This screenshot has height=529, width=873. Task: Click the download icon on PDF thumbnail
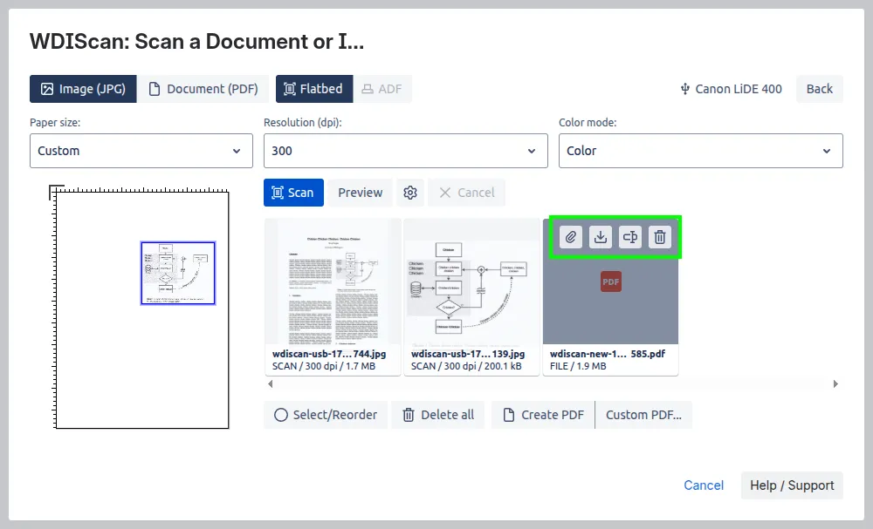pyautogui.click(x=601, y=236)
